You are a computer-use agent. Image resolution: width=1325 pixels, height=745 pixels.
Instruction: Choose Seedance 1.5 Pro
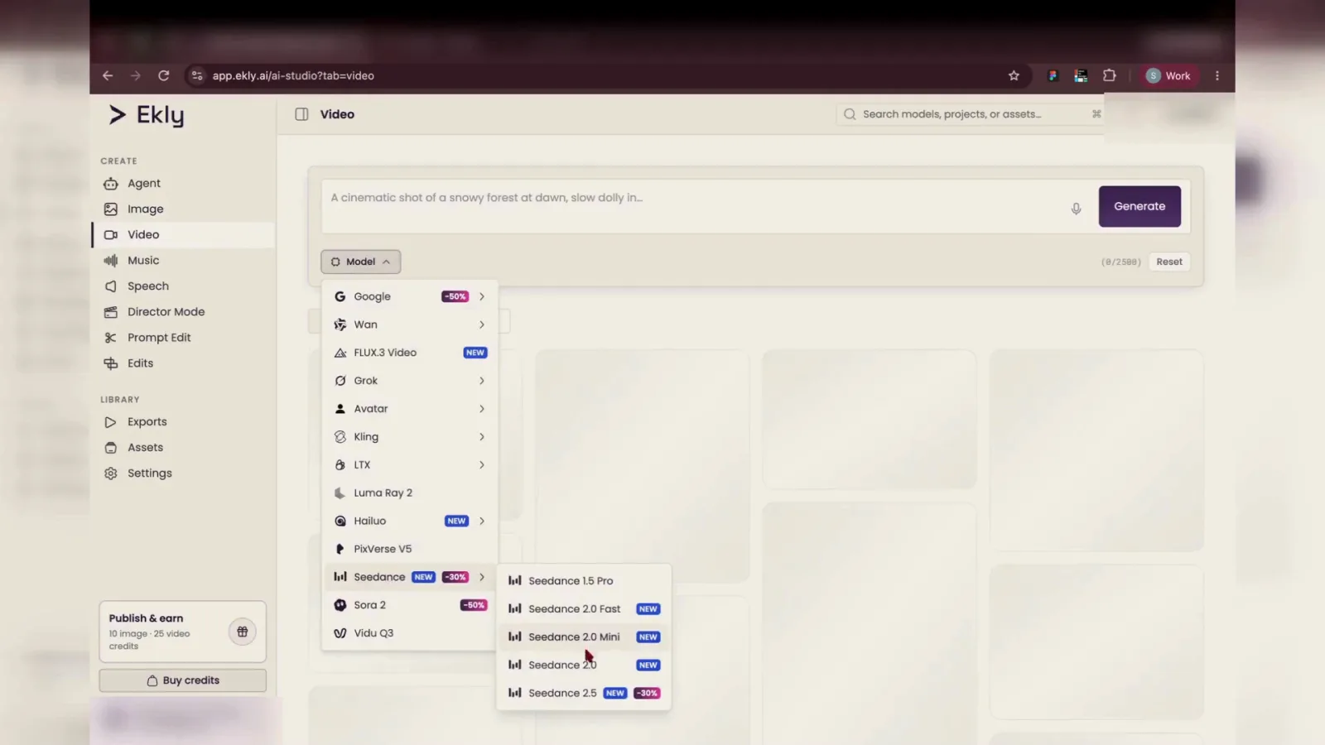pos(584,581)
